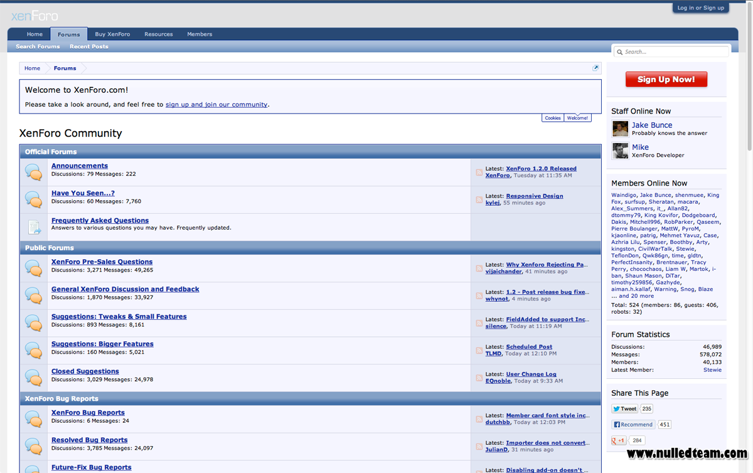Show the 20 more online members
This screenshot has height=473, width=753.
633,296
